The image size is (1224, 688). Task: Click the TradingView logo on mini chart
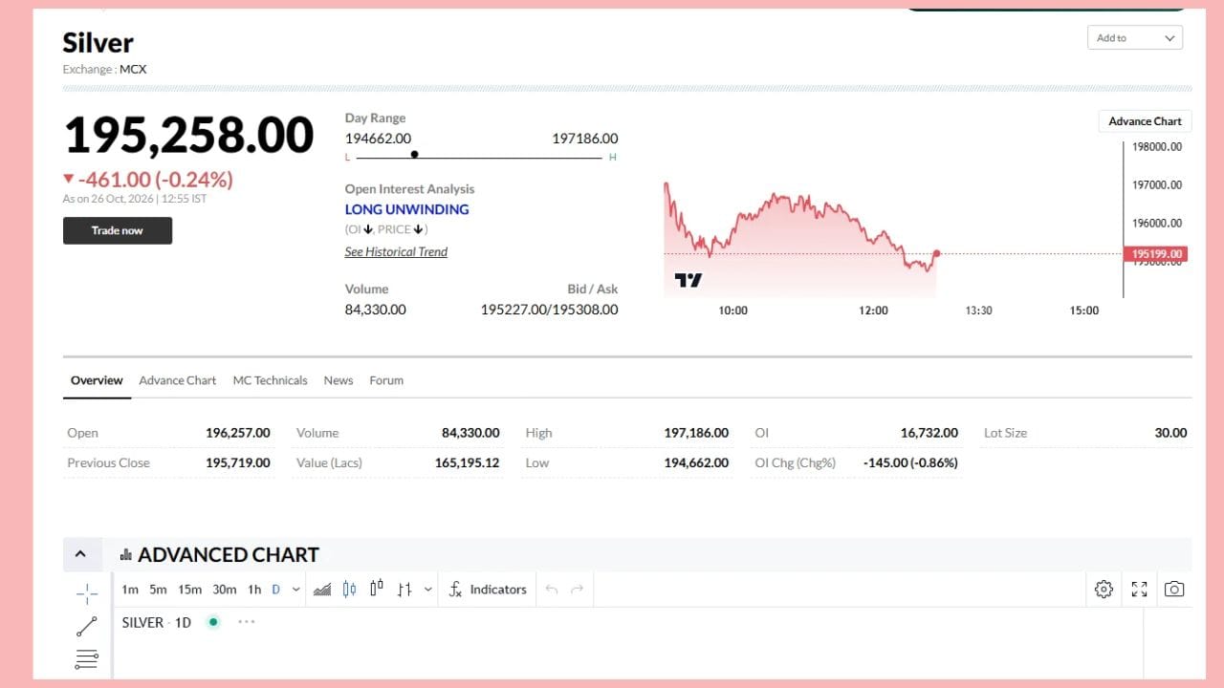click(688, 280)
